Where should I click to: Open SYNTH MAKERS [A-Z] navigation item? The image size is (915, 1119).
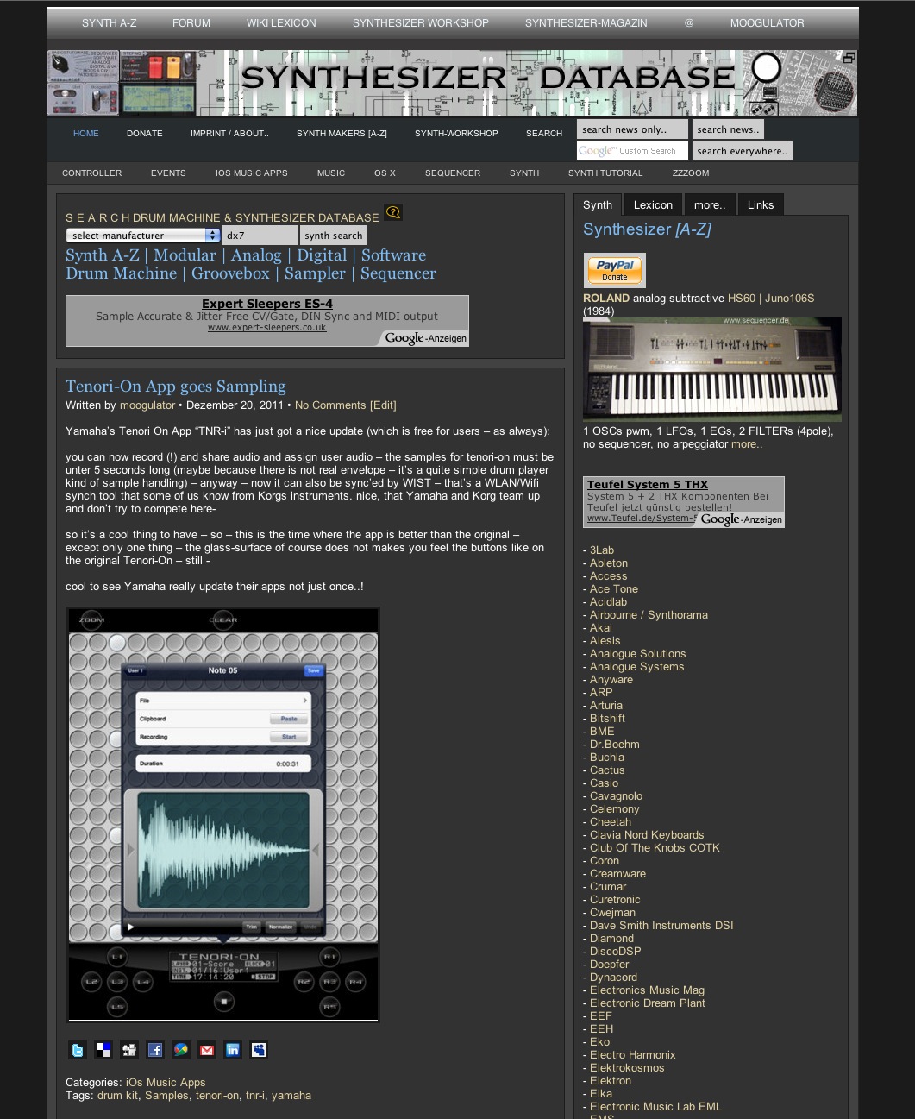tap(342, 134)
